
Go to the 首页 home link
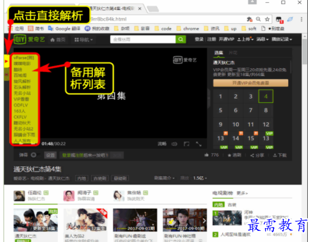[x=58, y=40]
